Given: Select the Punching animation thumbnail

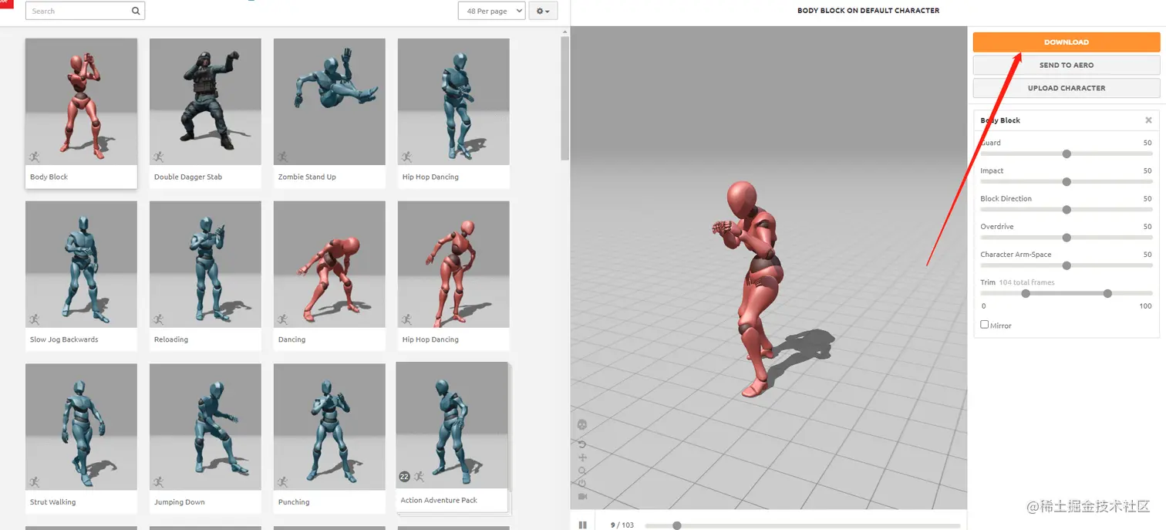Looking at the screenshot, I should pos(329,427).
